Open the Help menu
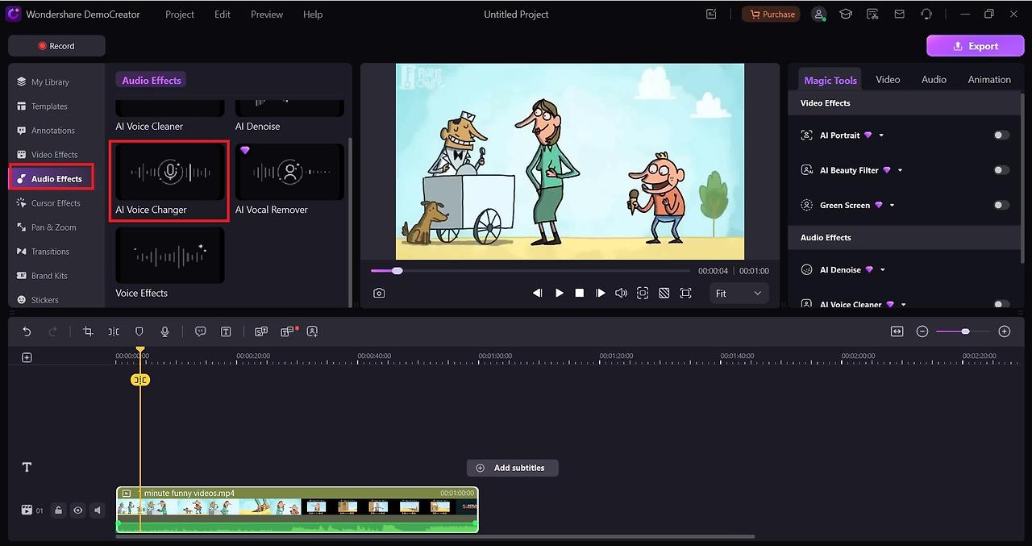 coord(313,14)
